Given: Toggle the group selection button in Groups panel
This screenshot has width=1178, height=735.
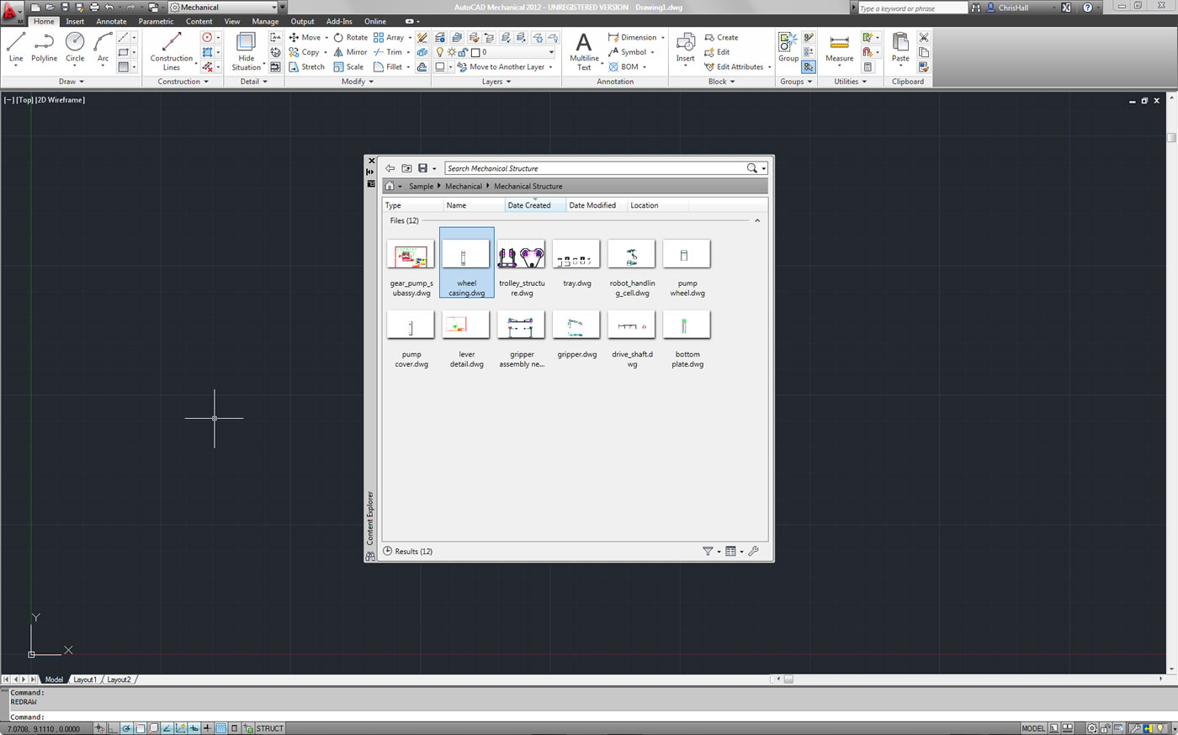Looking at the screenshot, I should (x=809, y=67).
